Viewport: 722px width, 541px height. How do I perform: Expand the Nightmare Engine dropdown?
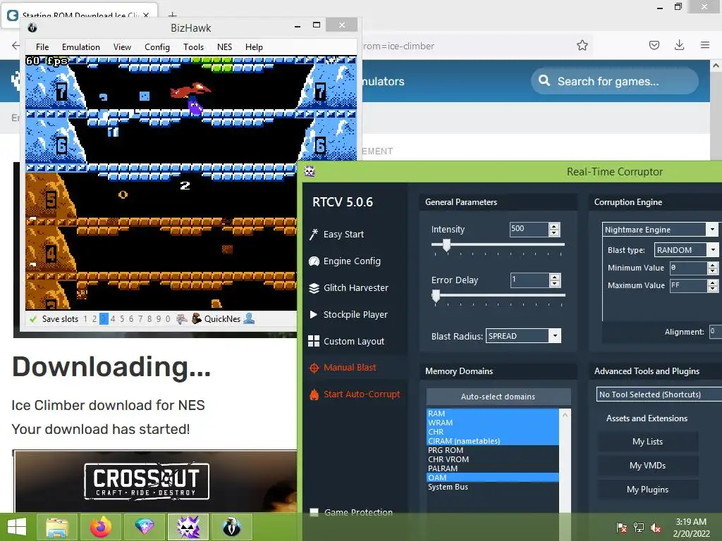click(x=712, y=229)
